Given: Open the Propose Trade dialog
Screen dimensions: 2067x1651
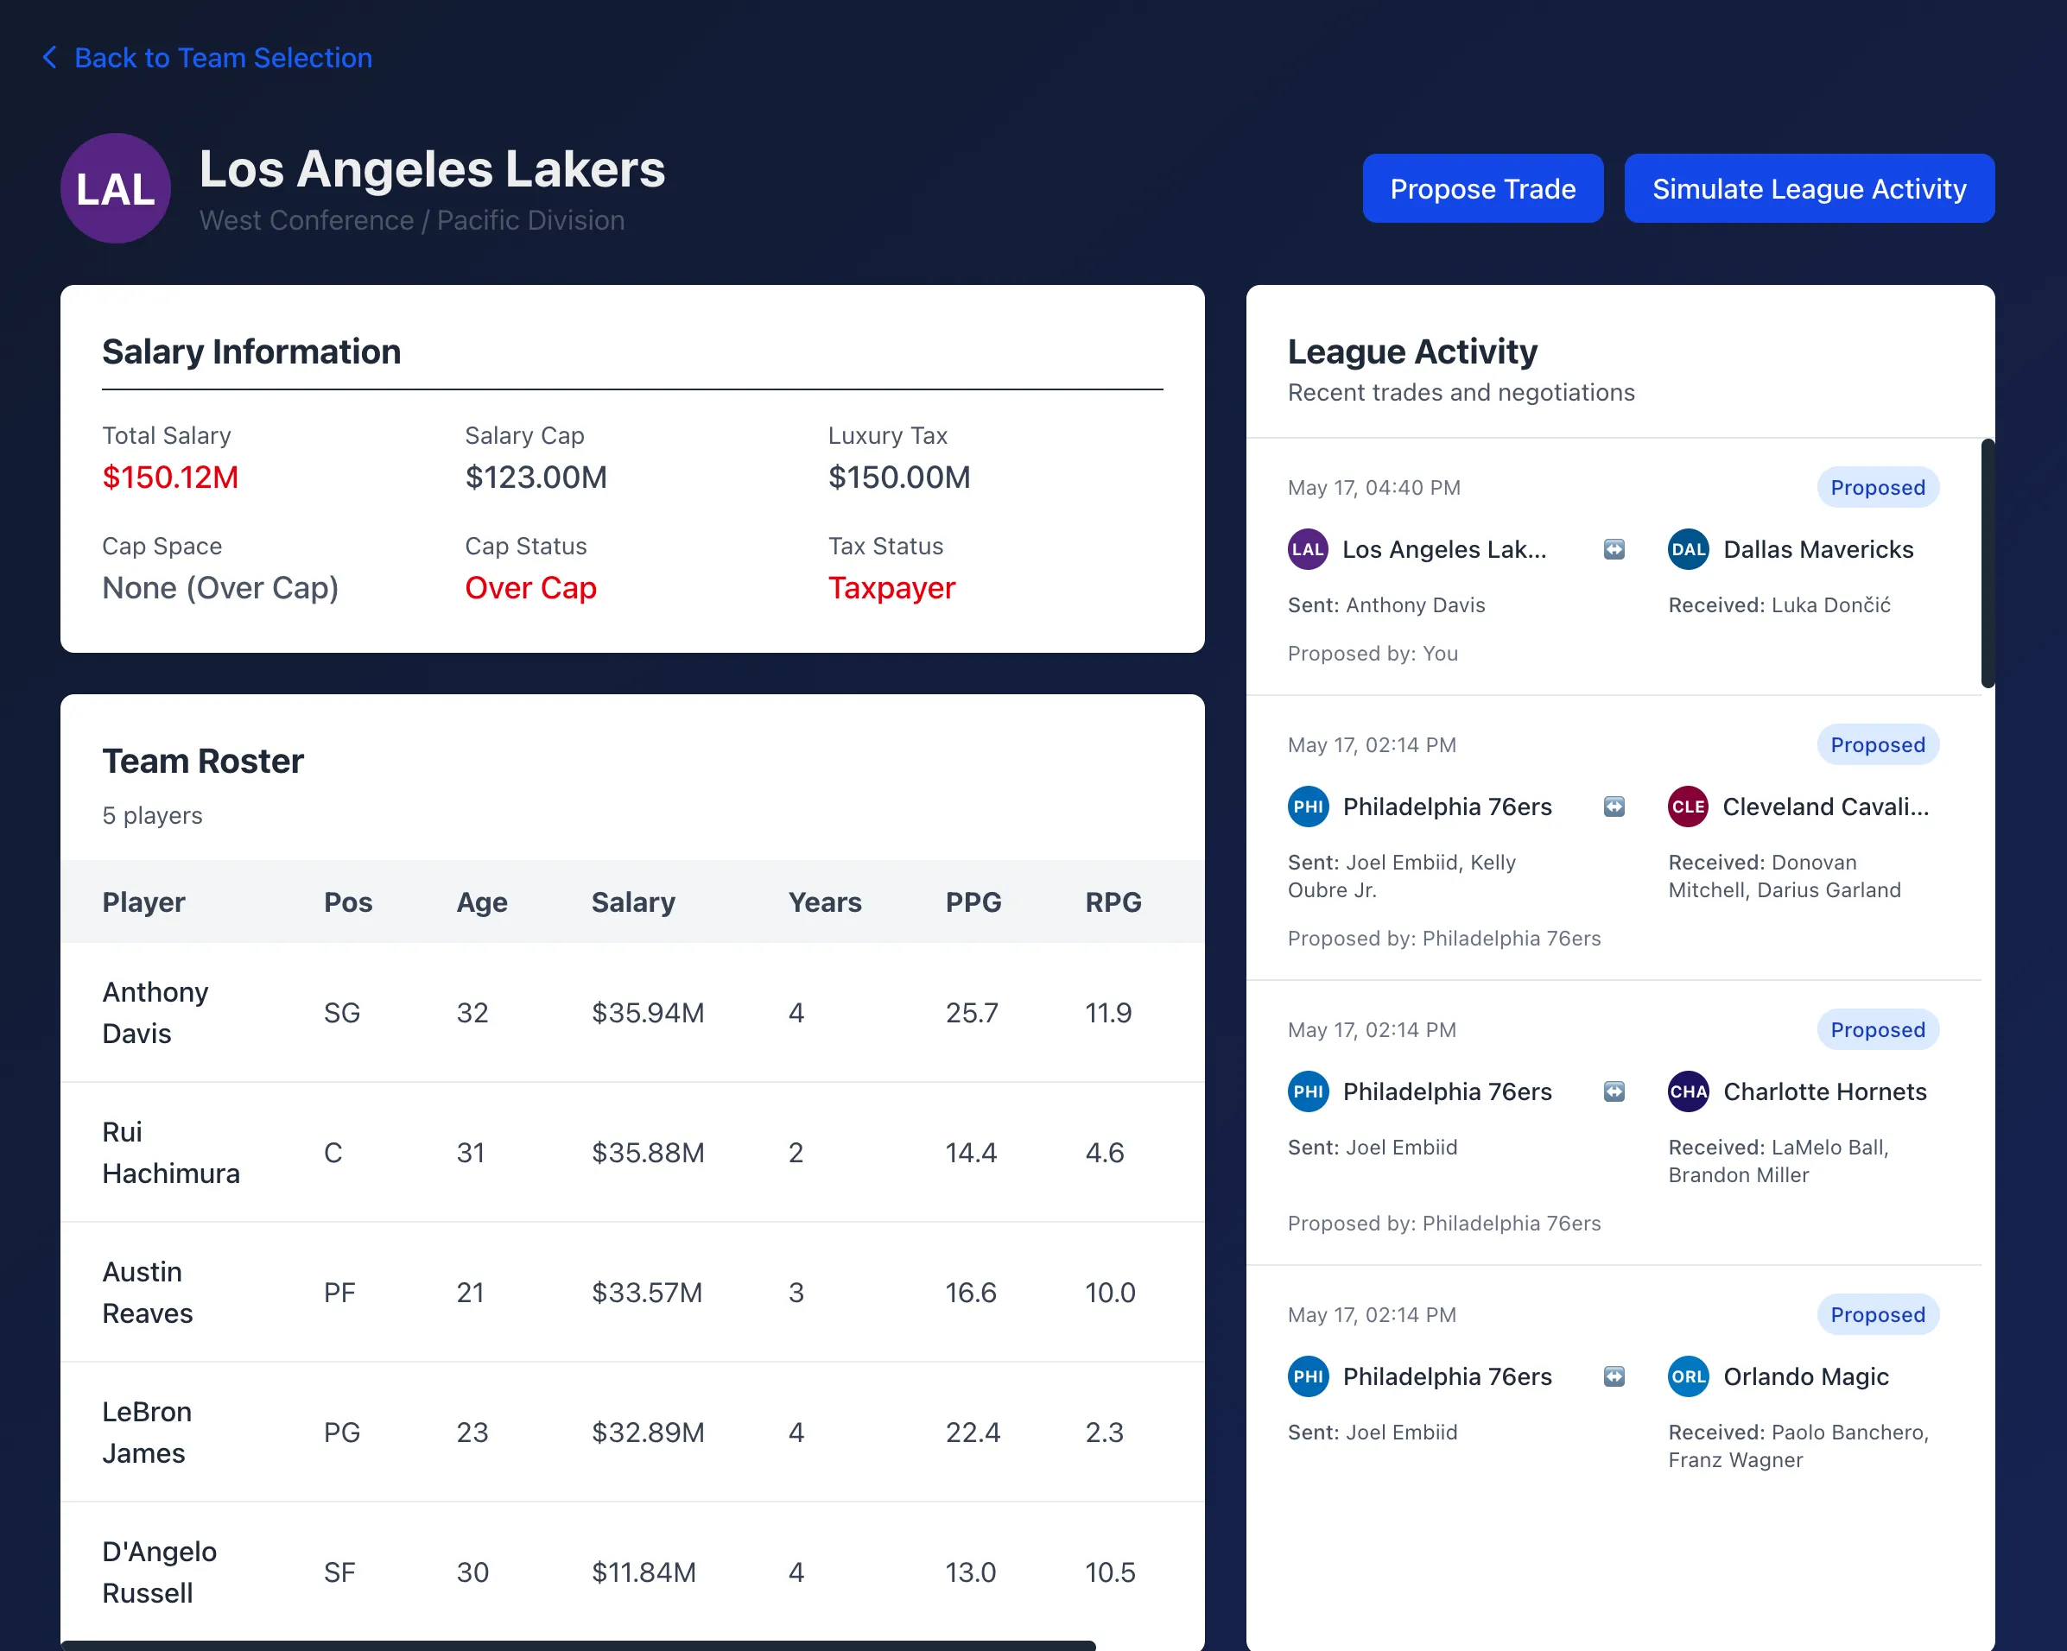Looking at the screenshot, I should click(1482, 187).
